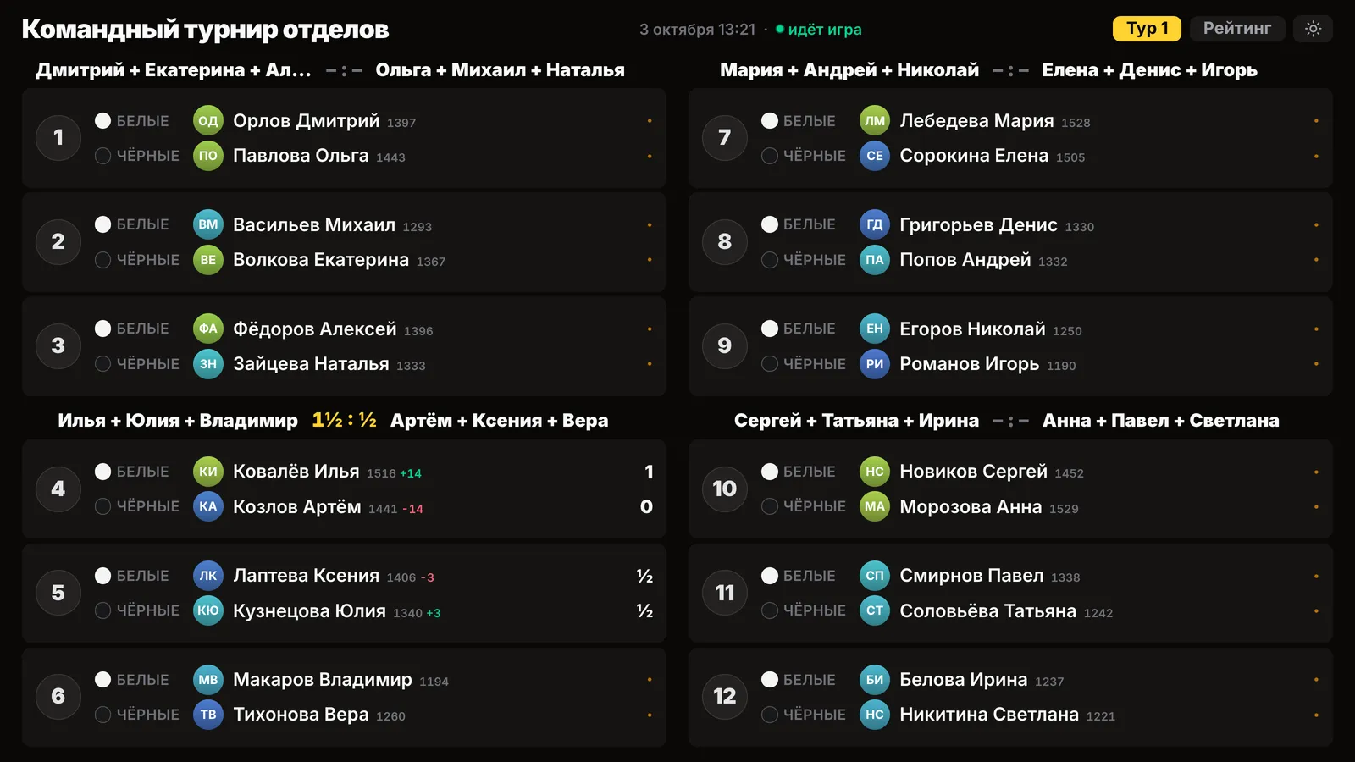Open board number 12 badge

[x=725, y=696]
